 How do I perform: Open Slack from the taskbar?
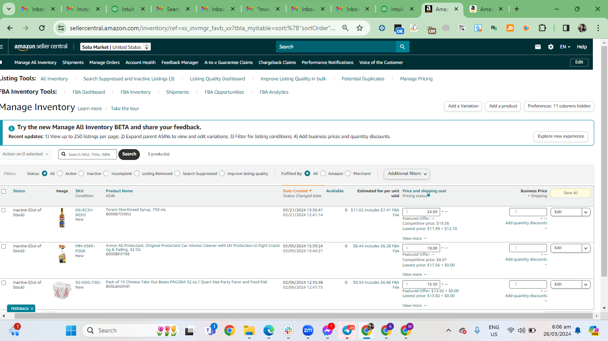pos(288,330)
